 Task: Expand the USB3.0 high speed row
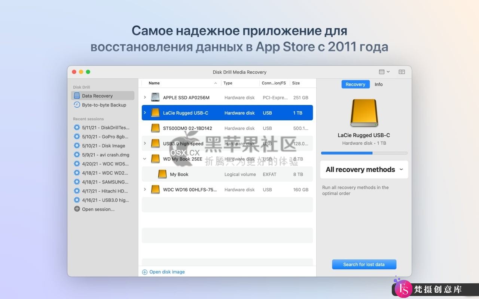click(x=145, y=144)
